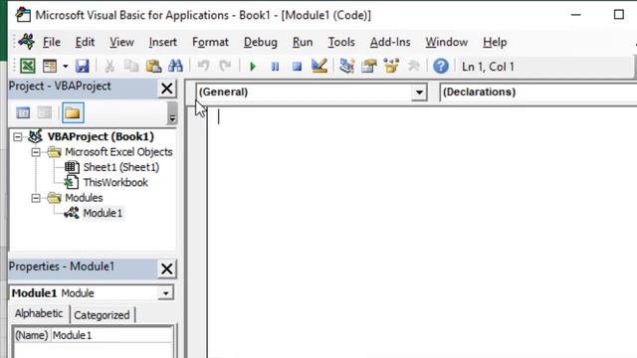The image size is (637, 358).
Task: Open the View menu
Action: (x=121, y=42)
